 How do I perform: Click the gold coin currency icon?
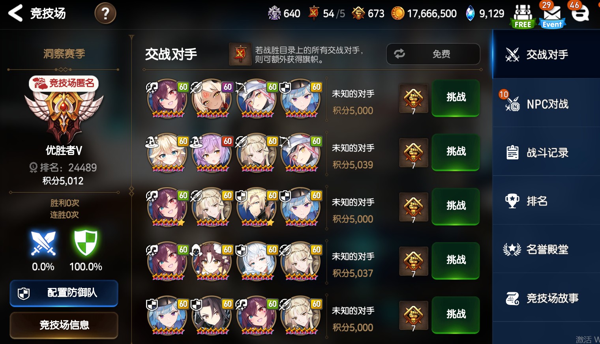pos(398,13)
